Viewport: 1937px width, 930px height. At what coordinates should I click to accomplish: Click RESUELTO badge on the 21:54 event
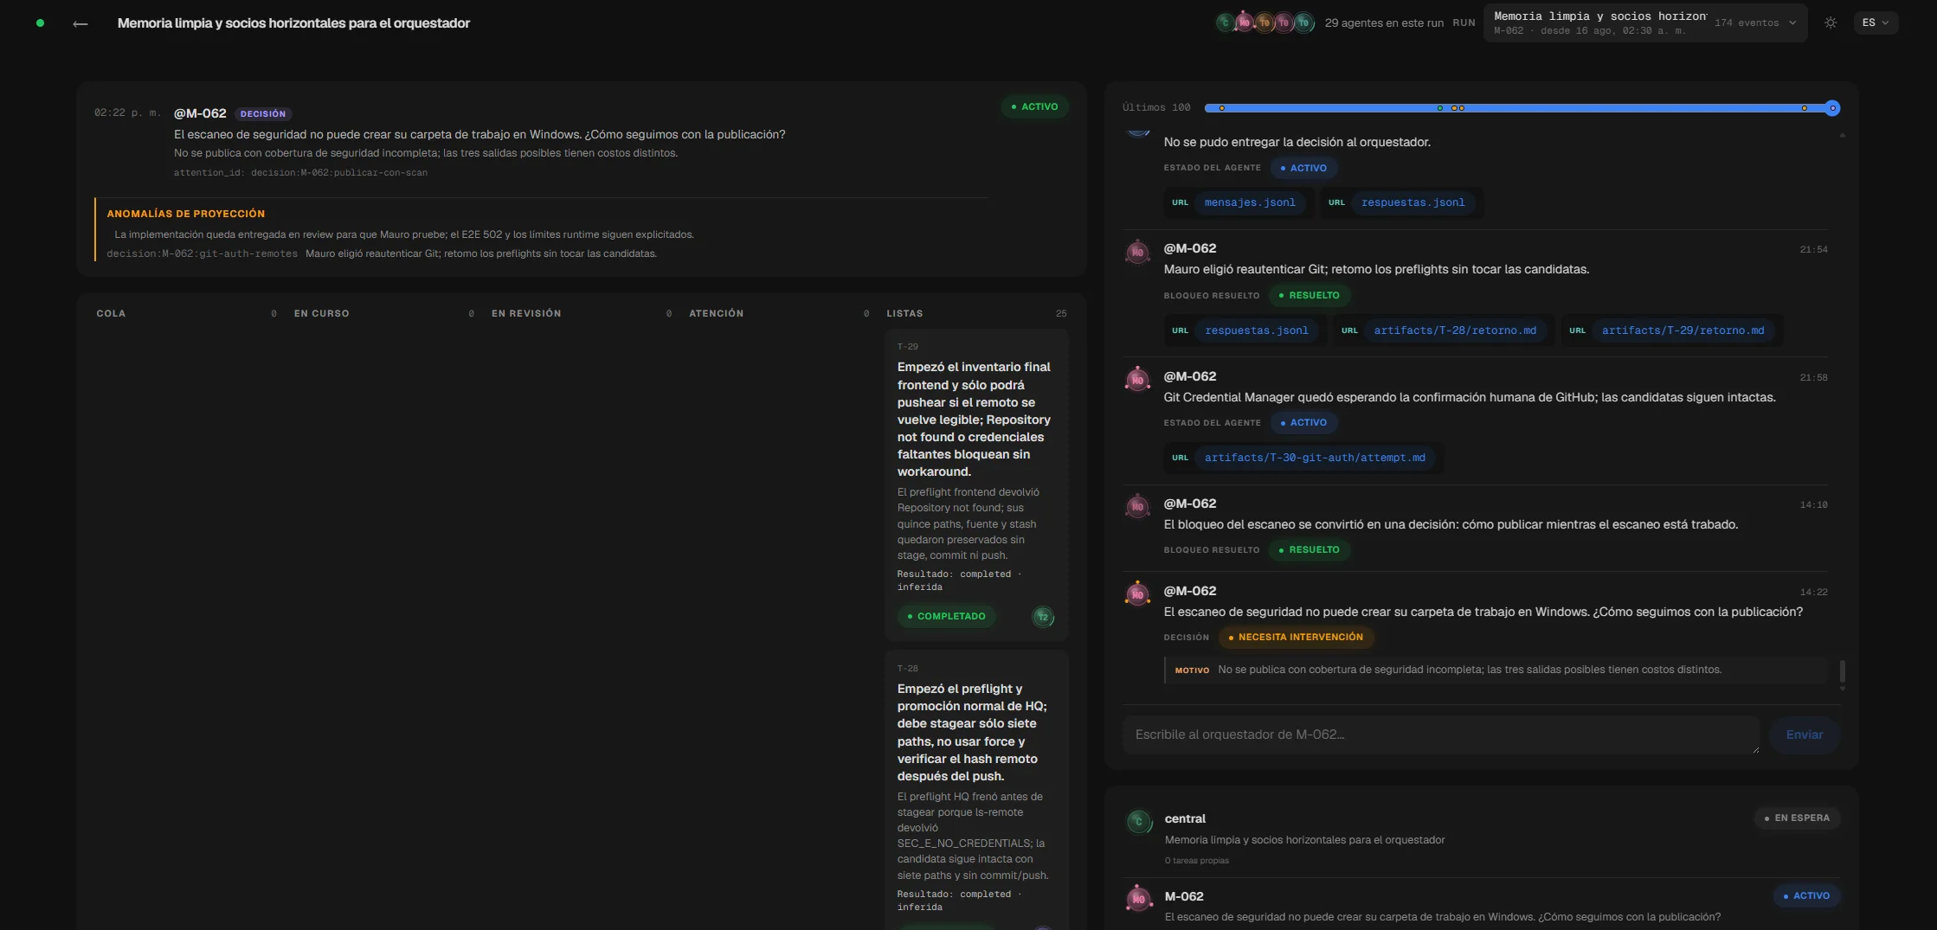coord(1310,296)
